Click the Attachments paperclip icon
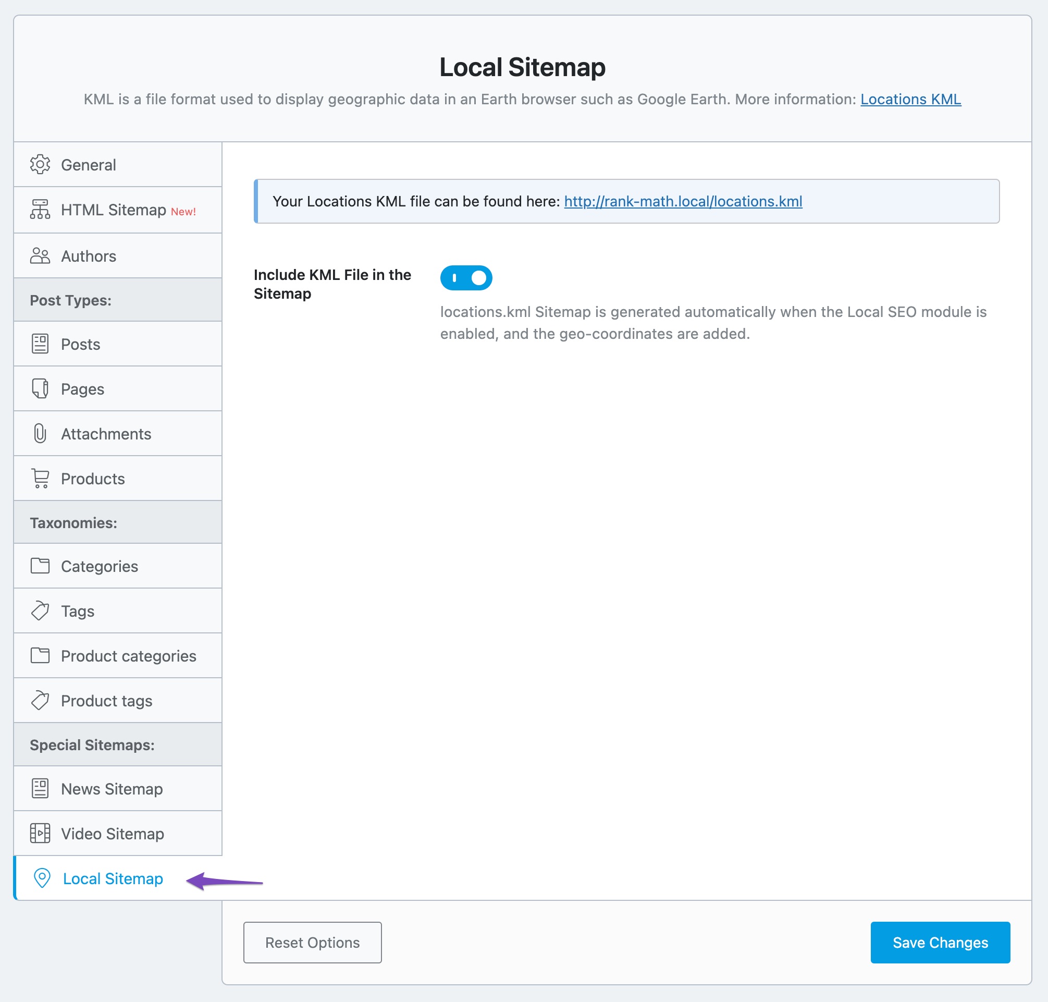Screen dimensions: 1048x1002 (40, 434)
